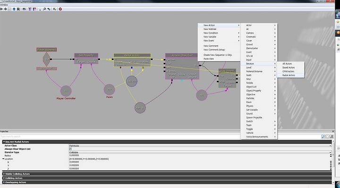Image resolution: width=340 pixels, height=188 pixels.
Task: Open the New Condition submenu
Action: [219, 33]
